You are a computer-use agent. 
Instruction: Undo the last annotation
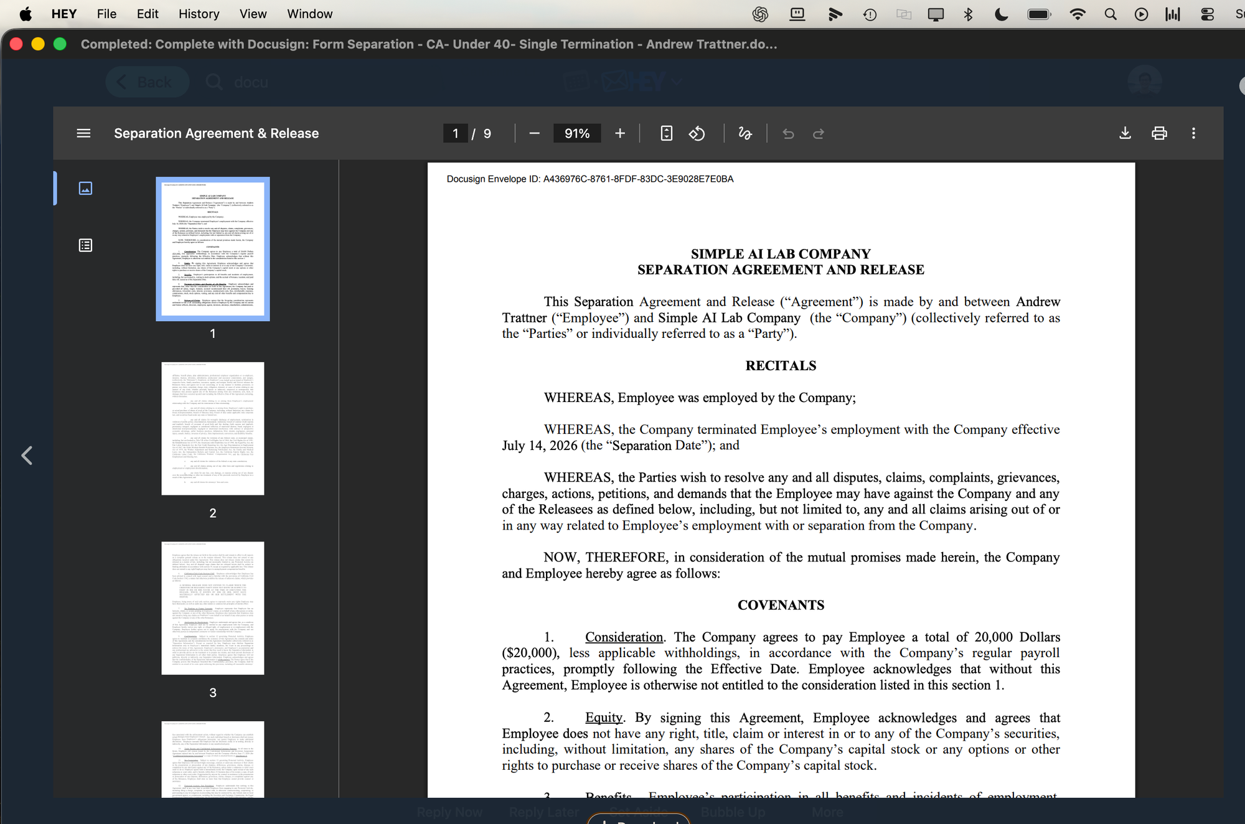coord(788,133)
